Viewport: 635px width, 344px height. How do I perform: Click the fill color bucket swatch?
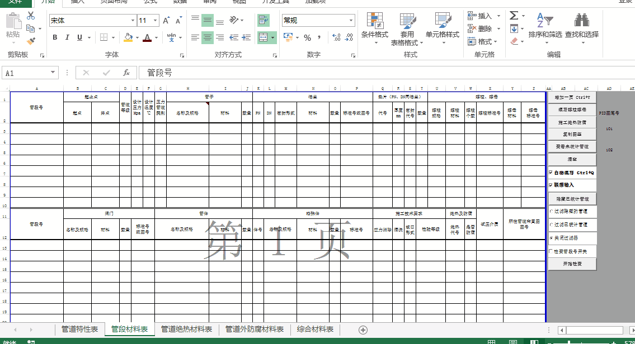[x=128, y=37]
